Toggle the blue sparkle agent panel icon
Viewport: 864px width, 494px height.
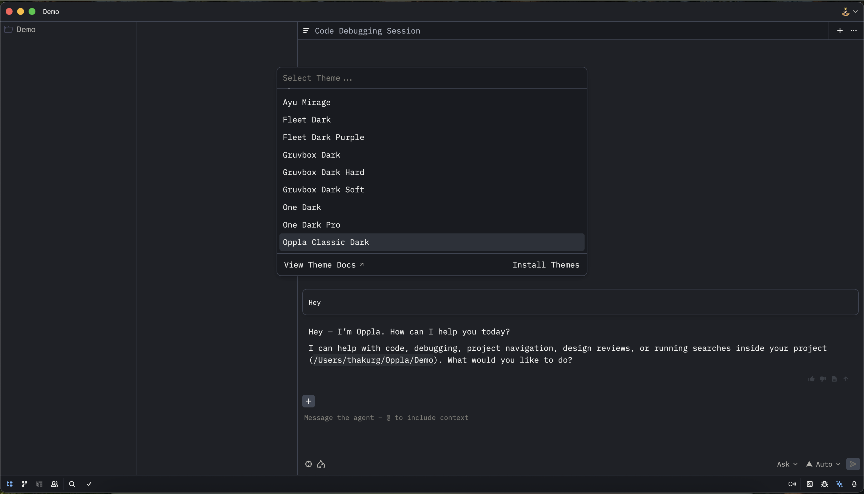click(x=840, y=484)
